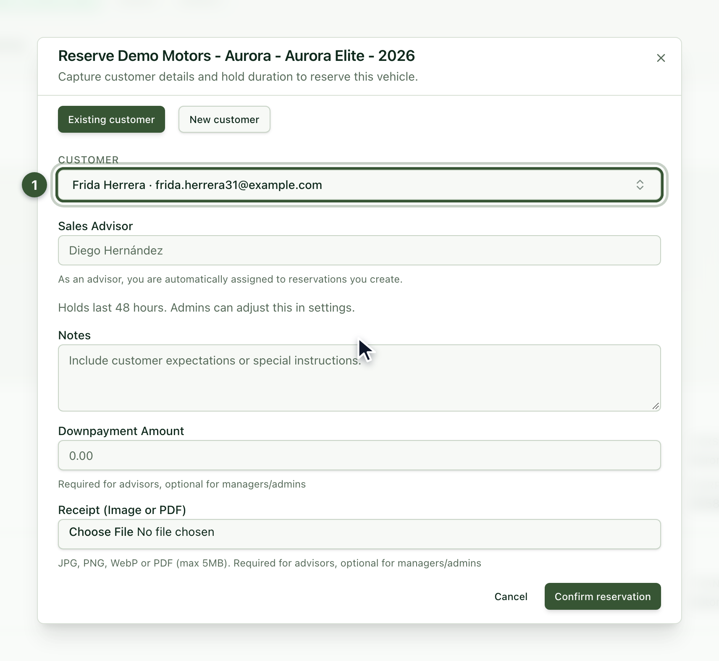Switch to the Existing customer tab
The width and height of the screenshot is (719, 661).
[111, 119]
